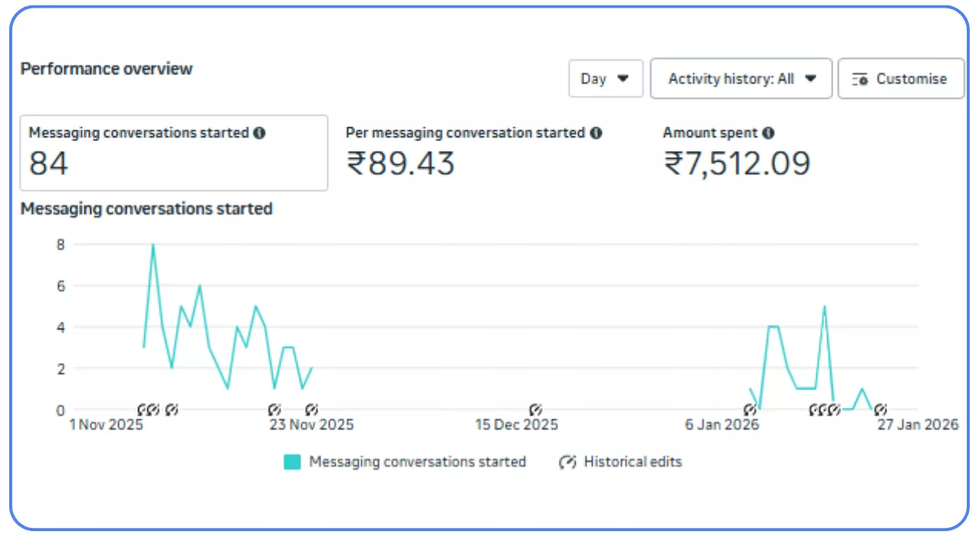Click teal Messaging conversations started legend swatch
The image size is (979, 541).
[x=292, y=462]
